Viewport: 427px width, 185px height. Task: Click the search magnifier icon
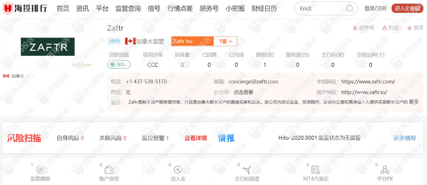coord(350,9)
